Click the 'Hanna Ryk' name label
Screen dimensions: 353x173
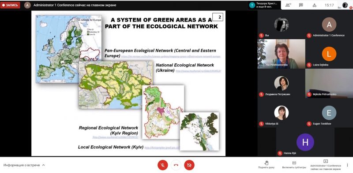[290, 153]
